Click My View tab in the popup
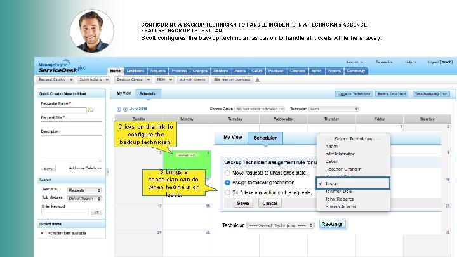Screen dimensions: 457x257 click(x=233, y=138)
